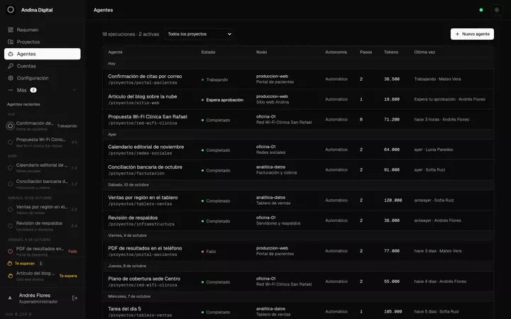
Task: Select Agentes in the sidebar
Action: pyautogui.click(x=43, y=54)
